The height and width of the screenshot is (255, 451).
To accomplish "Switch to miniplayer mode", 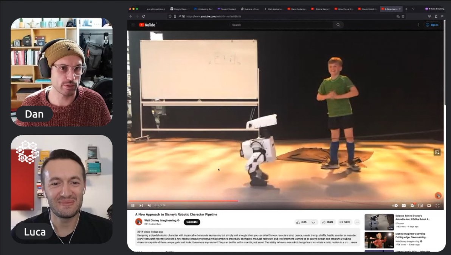I will pos(420,206).
